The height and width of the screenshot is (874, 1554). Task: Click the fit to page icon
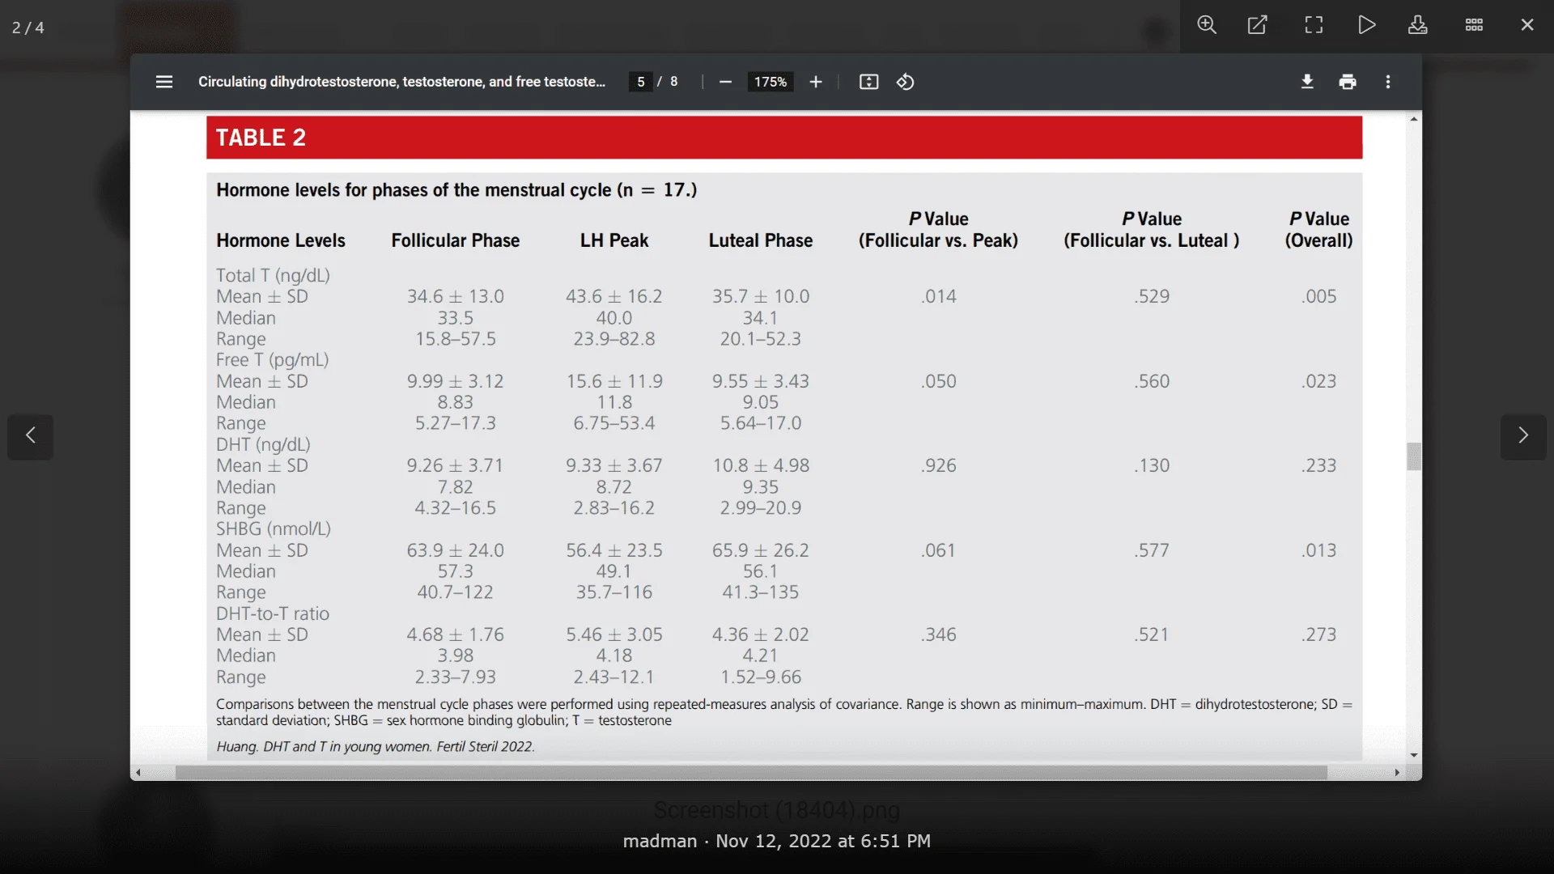pyautogui.click(x=868, y=82)
